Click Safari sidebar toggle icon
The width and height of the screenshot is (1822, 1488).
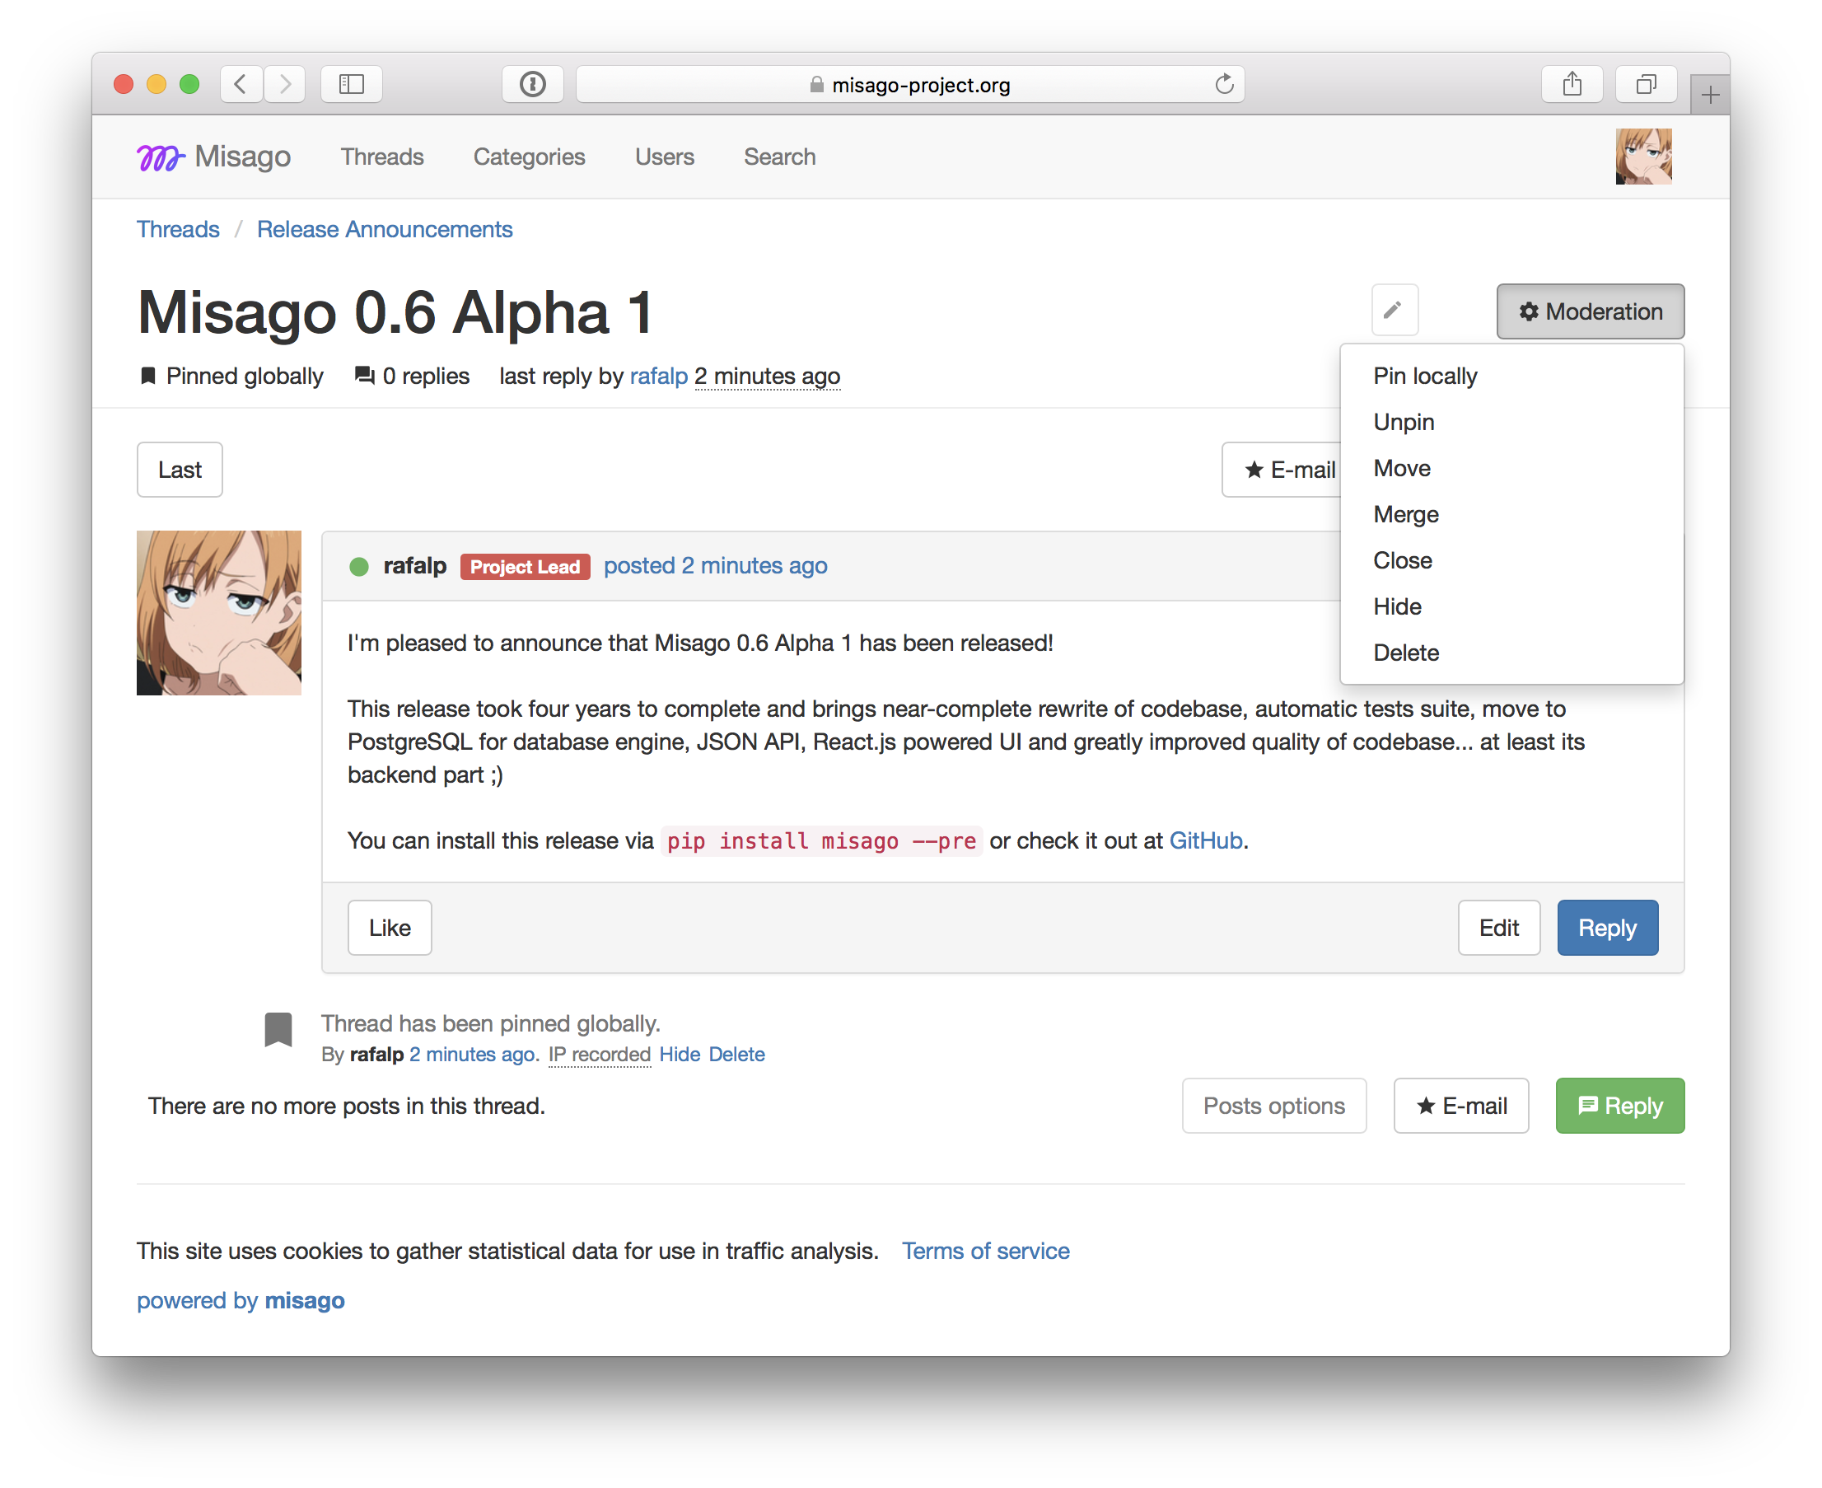pyautogui.click(x=352, y=84)
